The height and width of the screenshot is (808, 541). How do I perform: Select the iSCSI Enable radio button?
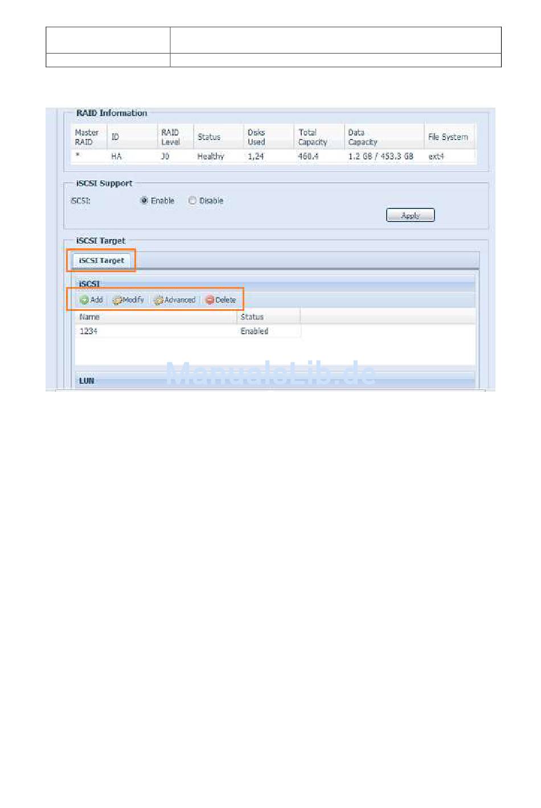click(145, 200)
